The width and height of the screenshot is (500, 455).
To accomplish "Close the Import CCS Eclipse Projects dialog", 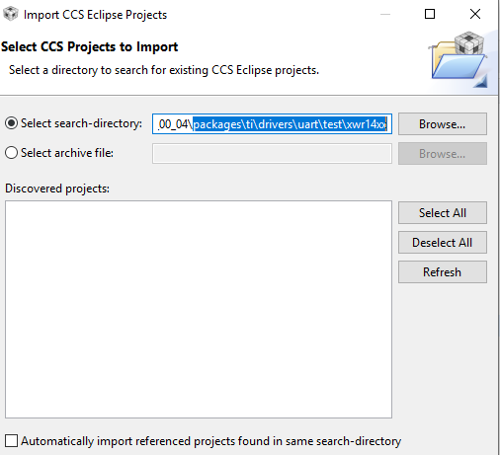I will point(475,14).
